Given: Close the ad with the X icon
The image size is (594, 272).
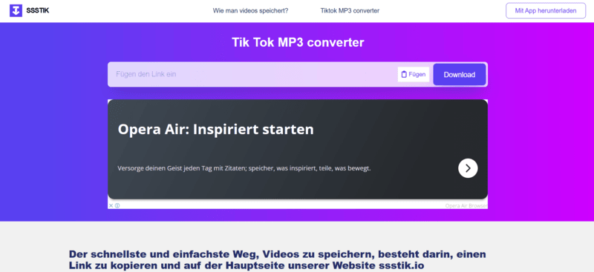Looking at the screenshot, I should [x=111, y=206].
